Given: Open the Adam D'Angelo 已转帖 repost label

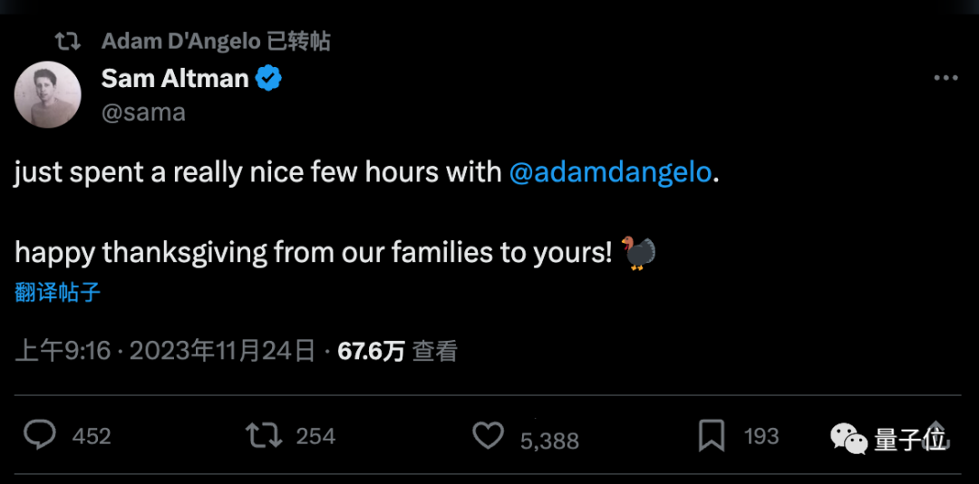Looking at the screenshot, I should pyautogui.click(x=216, y=41).
